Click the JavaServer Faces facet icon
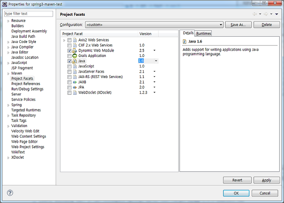The image size is (284, 203). (75, 71)
